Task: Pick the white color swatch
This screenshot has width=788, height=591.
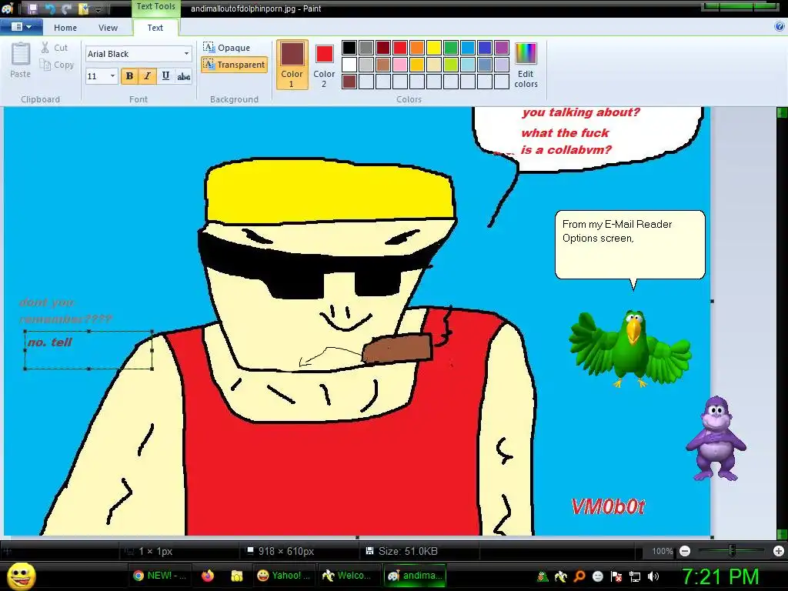Action: [x=349, y=65]
